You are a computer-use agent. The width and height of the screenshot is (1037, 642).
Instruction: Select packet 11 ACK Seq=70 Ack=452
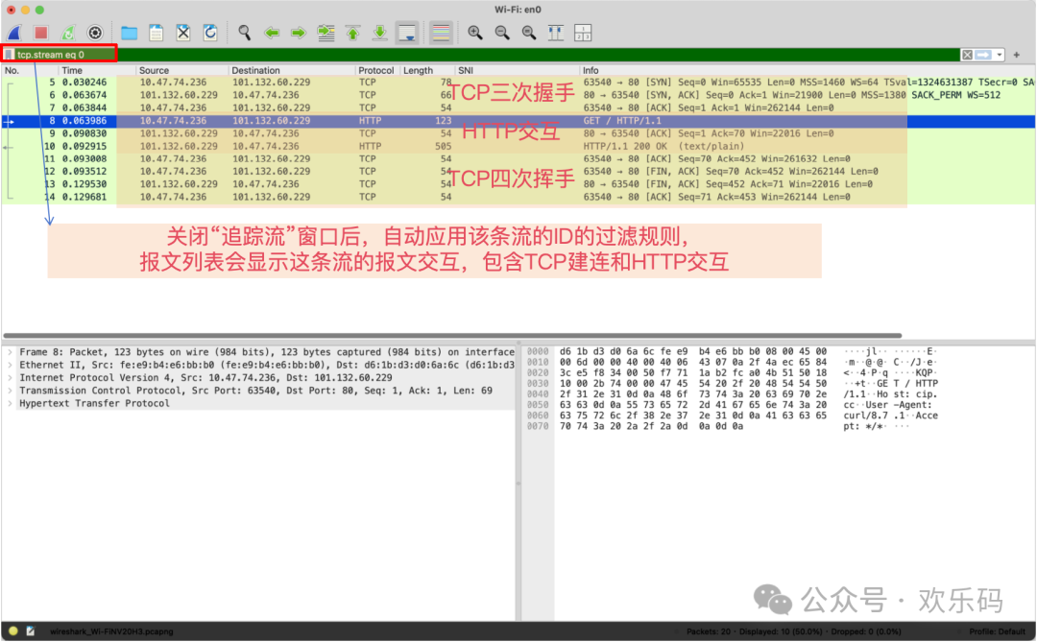pyautogui.click(x=518, y=158)
